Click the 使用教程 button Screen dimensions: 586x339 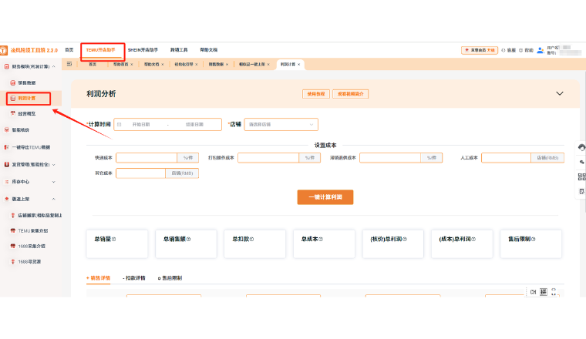click(315, 93)
